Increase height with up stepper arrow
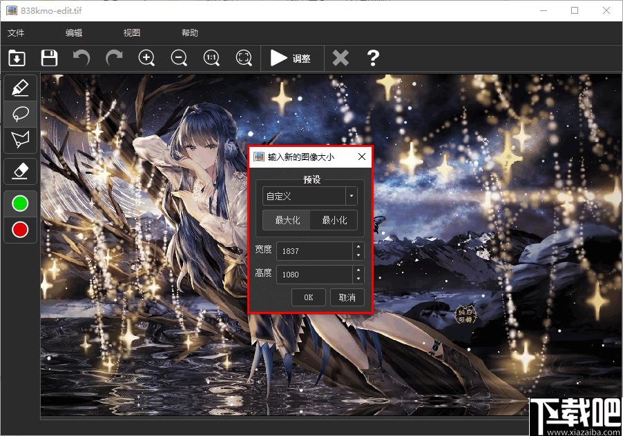Screen dimensions: 623x436 click(x=358, y=270)
